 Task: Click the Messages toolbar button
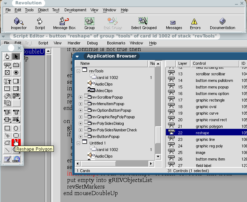(174, 23)
